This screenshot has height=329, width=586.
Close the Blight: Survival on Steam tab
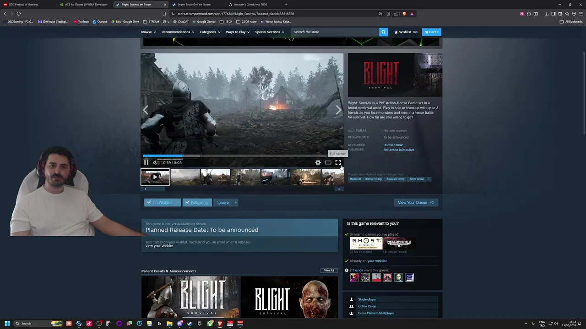pos(165,5)
